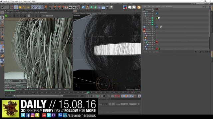Toggle the clay sphere mode in Live Viewer

pyautogui.click(x=29, y=16)
